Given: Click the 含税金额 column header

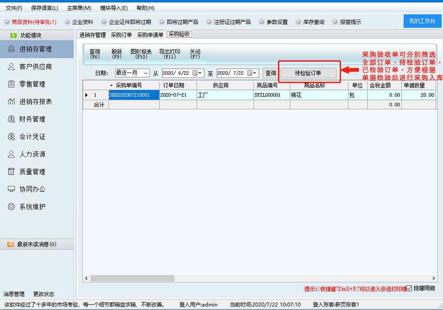Looking at the screenshot, I should pos(384,85).
